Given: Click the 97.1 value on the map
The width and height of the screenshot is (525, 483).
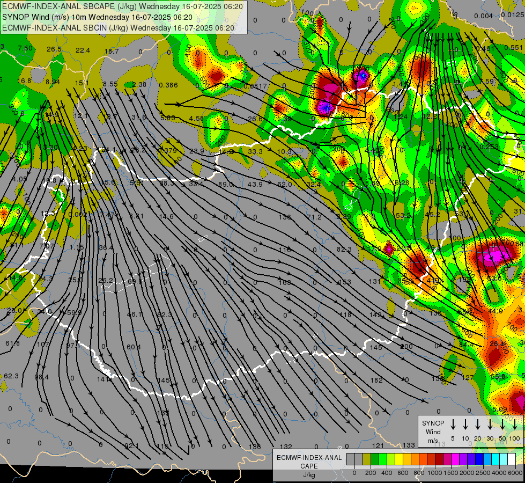Looking at the screenshot, I should (x=73, y=345).
